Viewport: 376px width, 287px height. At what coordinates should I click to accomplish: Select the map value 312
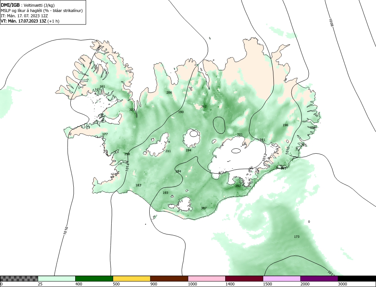203,106
